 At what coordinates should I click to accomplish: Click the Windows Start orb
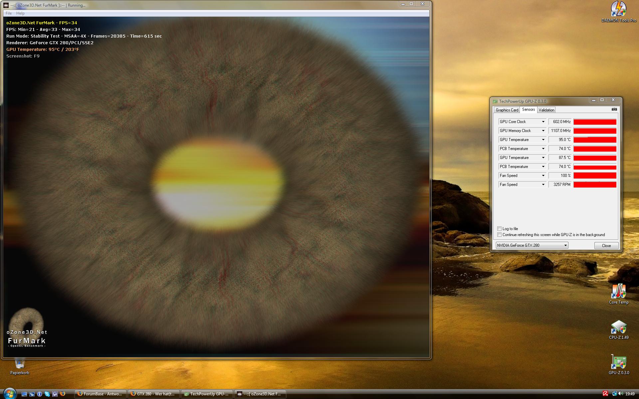9,394
